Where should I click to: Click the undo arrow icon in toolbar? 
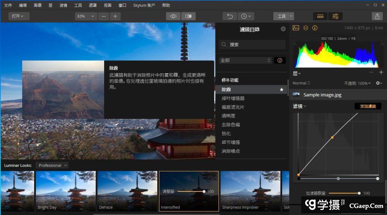[230, 16]
